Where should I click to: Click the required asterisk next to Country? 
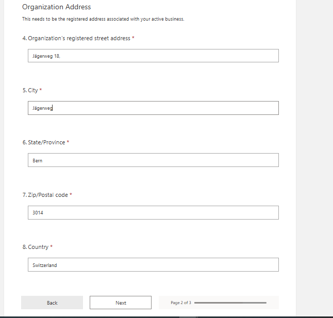click(x=52, y=247)
